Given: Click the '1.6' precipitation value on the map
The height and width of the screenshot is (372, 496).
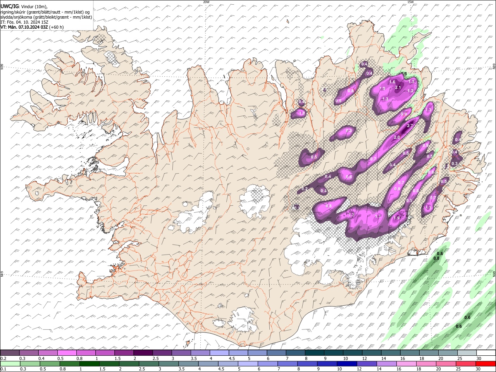Looking at the screenshot, I should [392, 82].
